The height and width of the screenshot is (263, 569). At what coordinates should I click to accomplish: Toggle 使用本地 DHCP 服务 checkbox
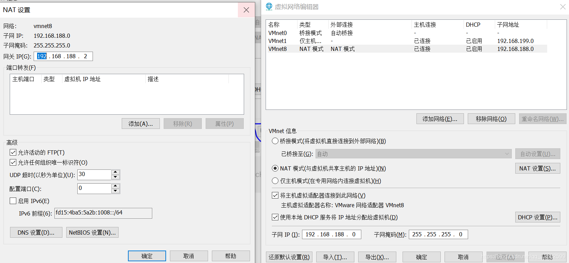click(x=275, y=217)
